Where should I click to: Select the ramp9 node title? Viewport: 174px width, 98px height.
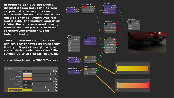(x=86, y=67)
